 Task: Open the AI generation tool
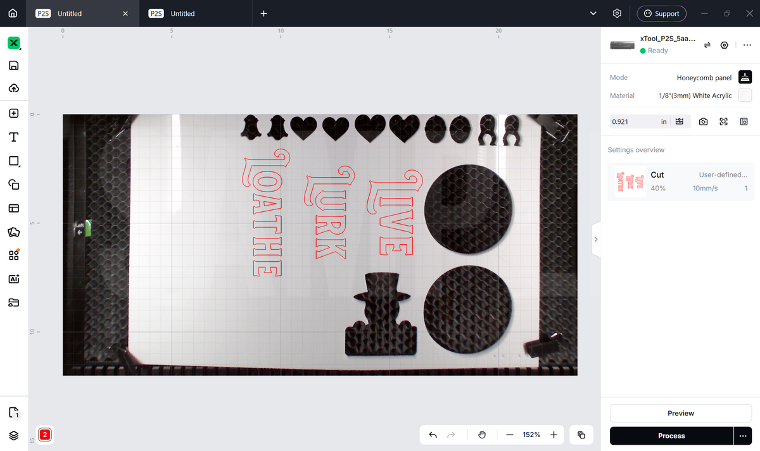point(14,278)
